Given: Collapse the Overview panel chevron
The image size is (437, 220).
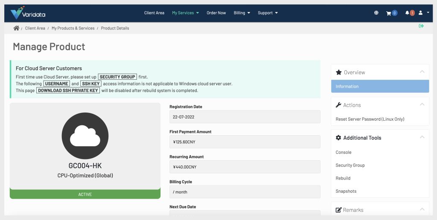Looking at the screenshot, I should click(422, 72).
